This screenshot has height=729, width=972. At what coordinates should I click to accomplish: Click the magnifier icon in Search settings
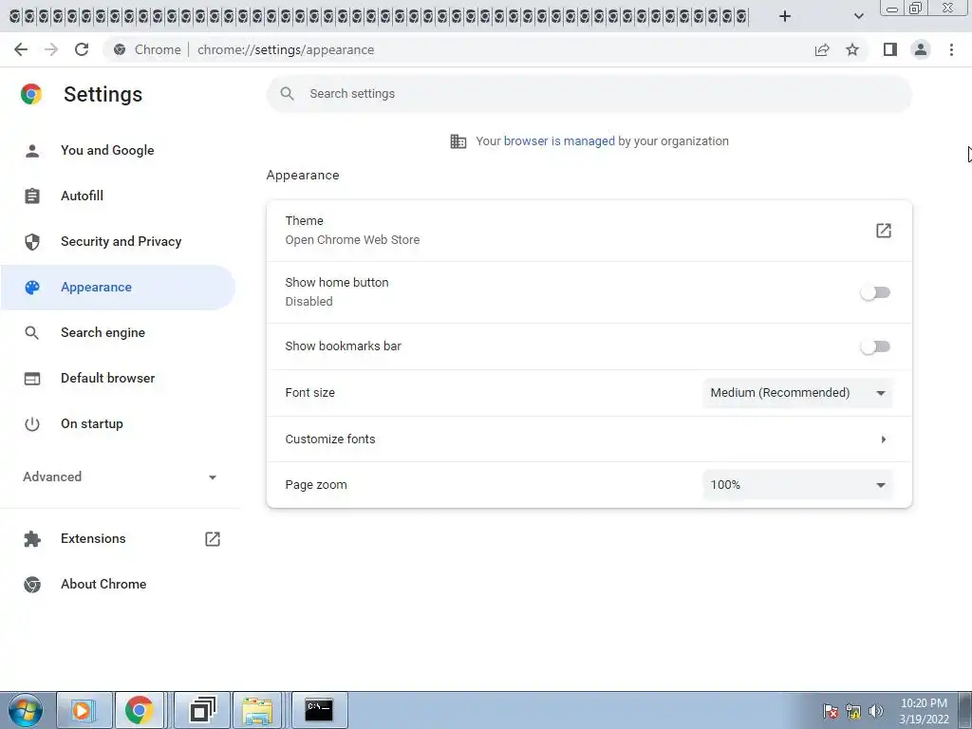coord(287,94)
